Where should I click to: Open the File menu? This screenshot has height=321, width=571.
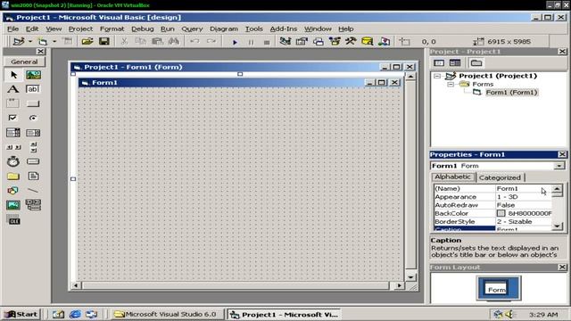pos(12,29)
